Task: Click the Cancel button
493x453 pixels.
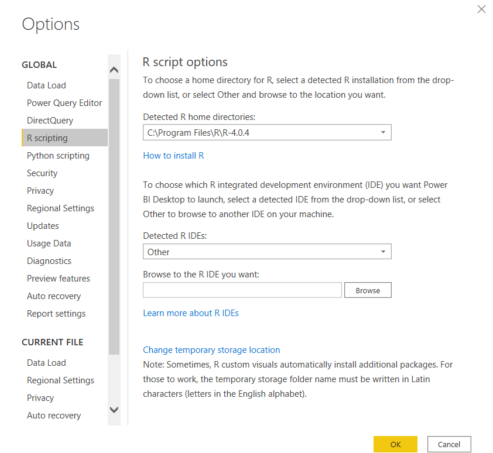Action: point(449,444)
